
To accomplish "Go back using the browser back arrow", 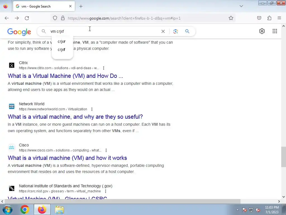I will [x=7, y=18].
